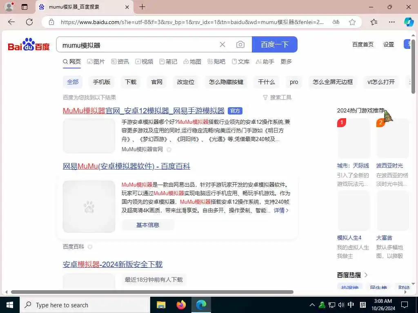Select the 干什么 filter chip
This screenshot has width=418, height=313.
266,82
